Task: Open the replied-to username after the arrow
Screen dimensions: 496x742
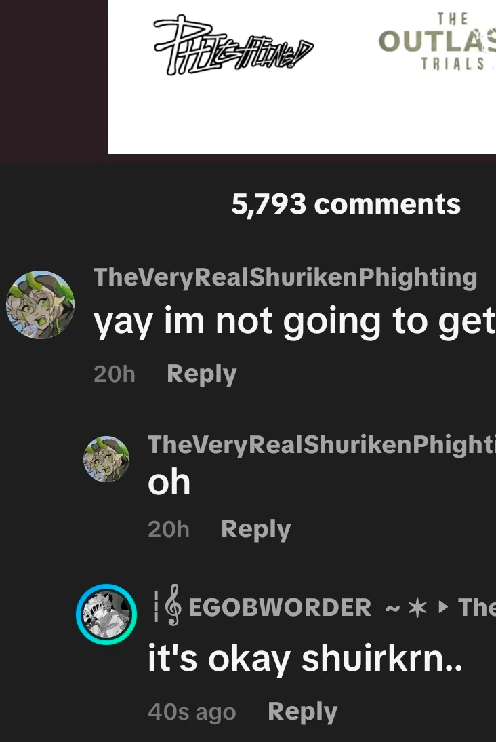Action: [476, 607]
